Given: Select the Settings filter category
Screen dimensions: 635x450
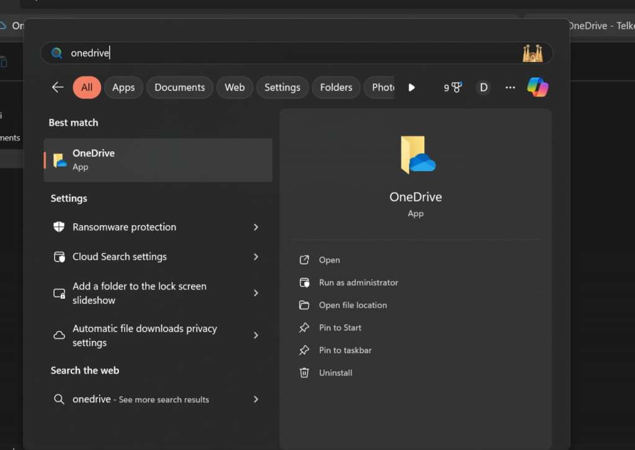Looking at the screenshot, I should tap(282, 87).
